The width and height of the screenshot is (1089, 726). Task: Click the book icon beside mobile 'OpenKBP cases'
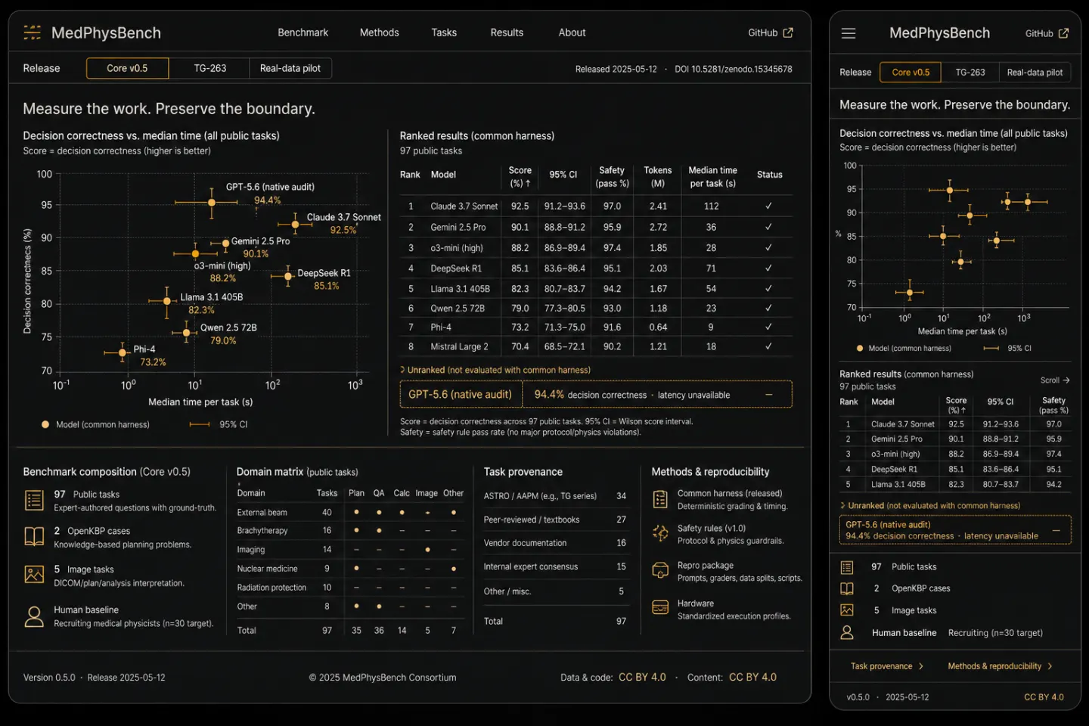[x=847, y=588]
